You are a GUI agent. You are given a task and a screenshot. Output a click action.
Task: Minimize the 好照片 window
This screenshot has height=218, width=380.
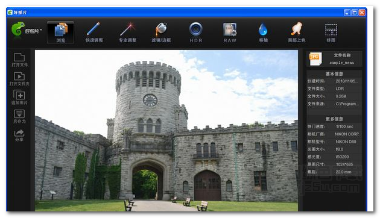pos(347,12)
